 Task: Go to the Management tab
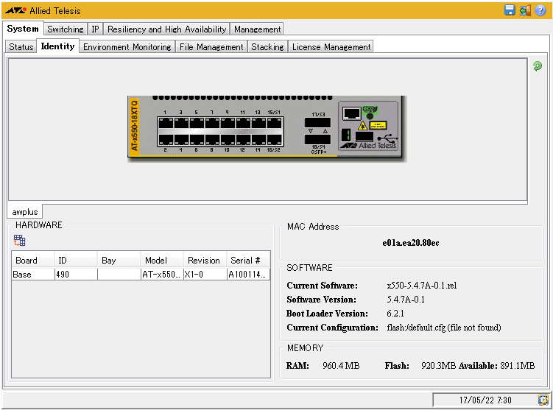(x=257, y=29)
